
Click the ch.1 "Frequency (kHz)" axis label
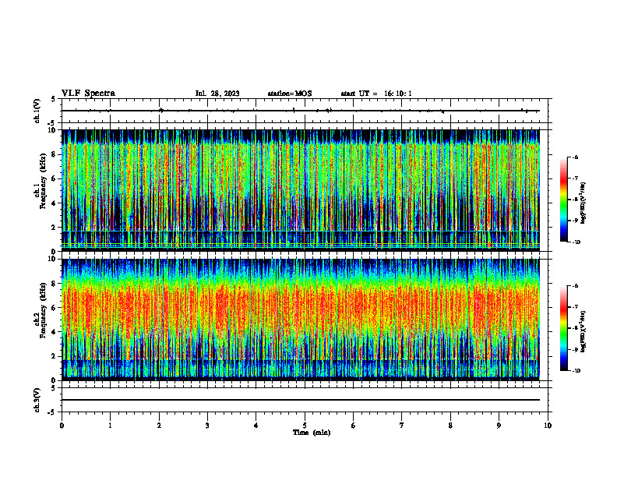pos(44,181)
